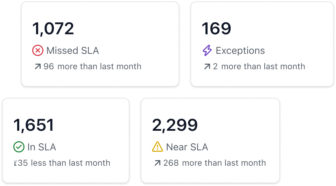Click the red Missed SLA X icon
The height and width of the screenshot is (186, 336).
click(38, 51)
